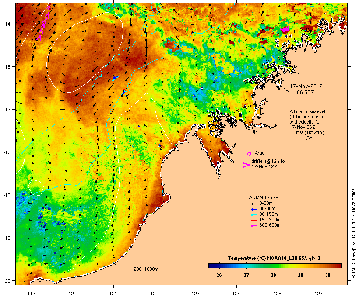Click the 'Altimetric sealevel' text
The height and width of the screenshot is (297, 359).
pos(307,111)
